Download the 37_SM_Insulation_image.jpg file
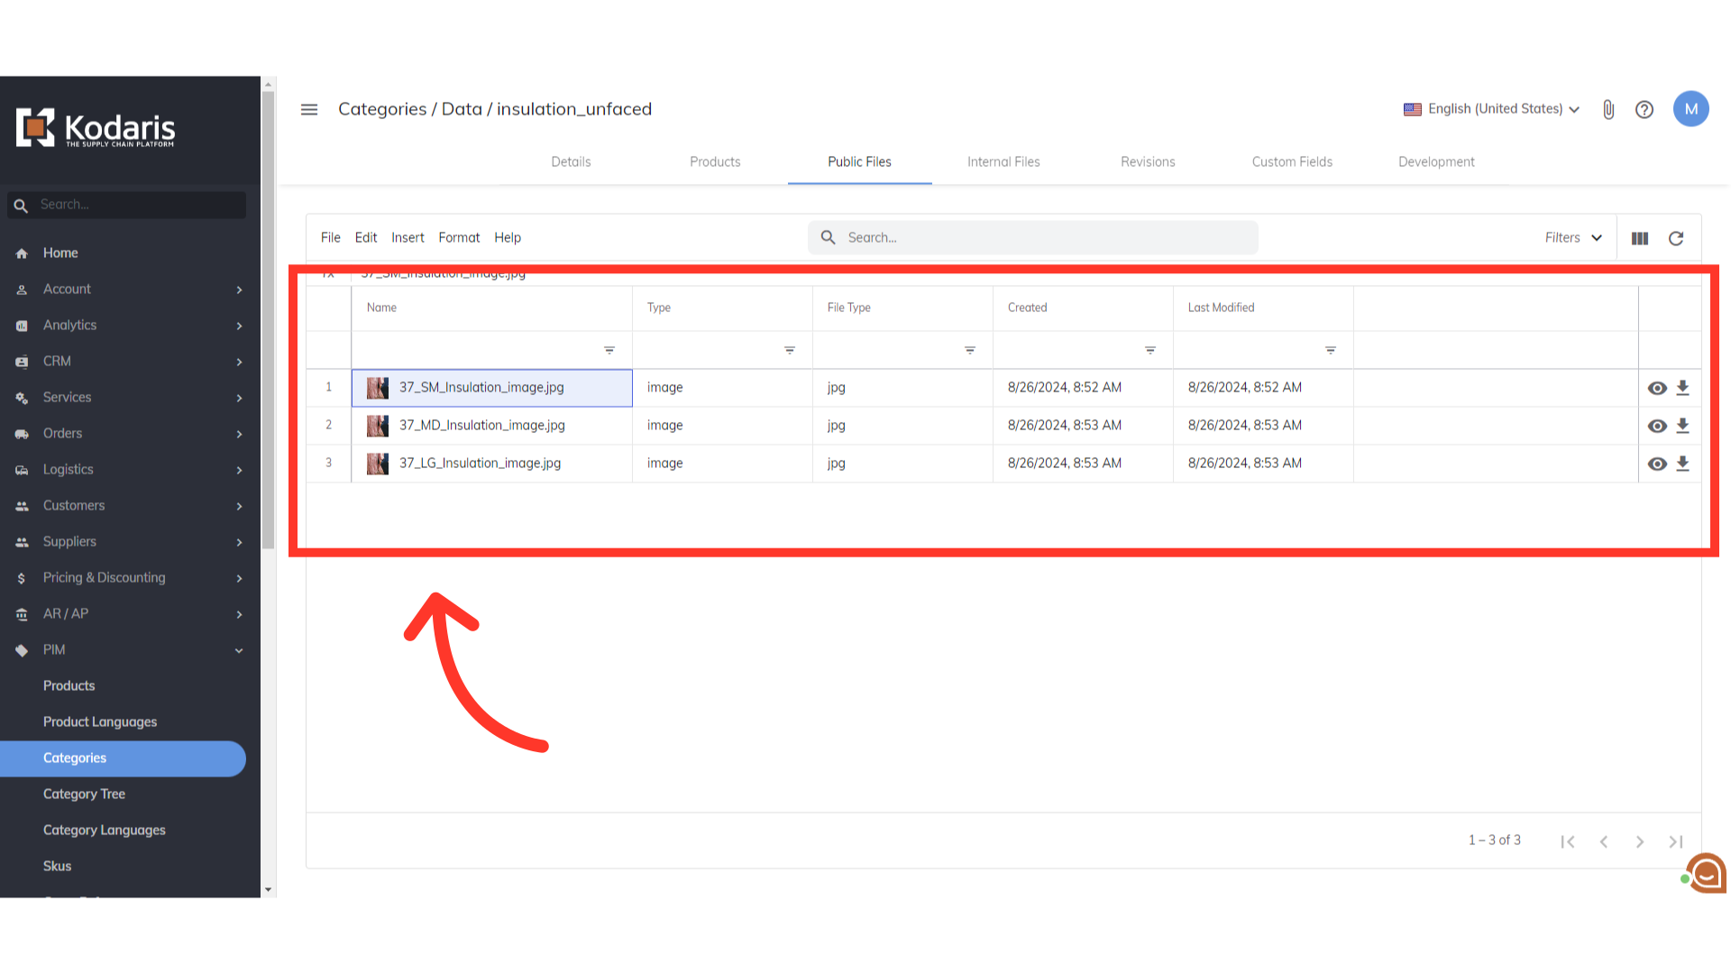The height and width of the screenshot is (974, 1731). pos(1682,388)
